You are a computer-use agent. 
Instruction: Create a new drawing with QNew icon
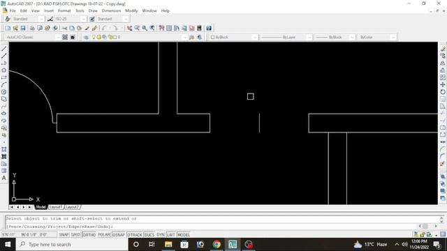(x=8, y=28)
